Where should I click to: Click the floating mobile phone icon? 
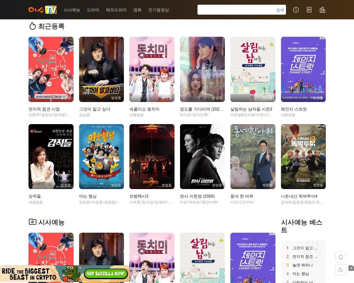341,257
